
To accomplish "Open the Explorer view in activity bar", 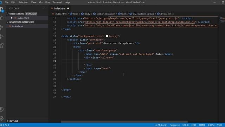I will tap(2, 10).
